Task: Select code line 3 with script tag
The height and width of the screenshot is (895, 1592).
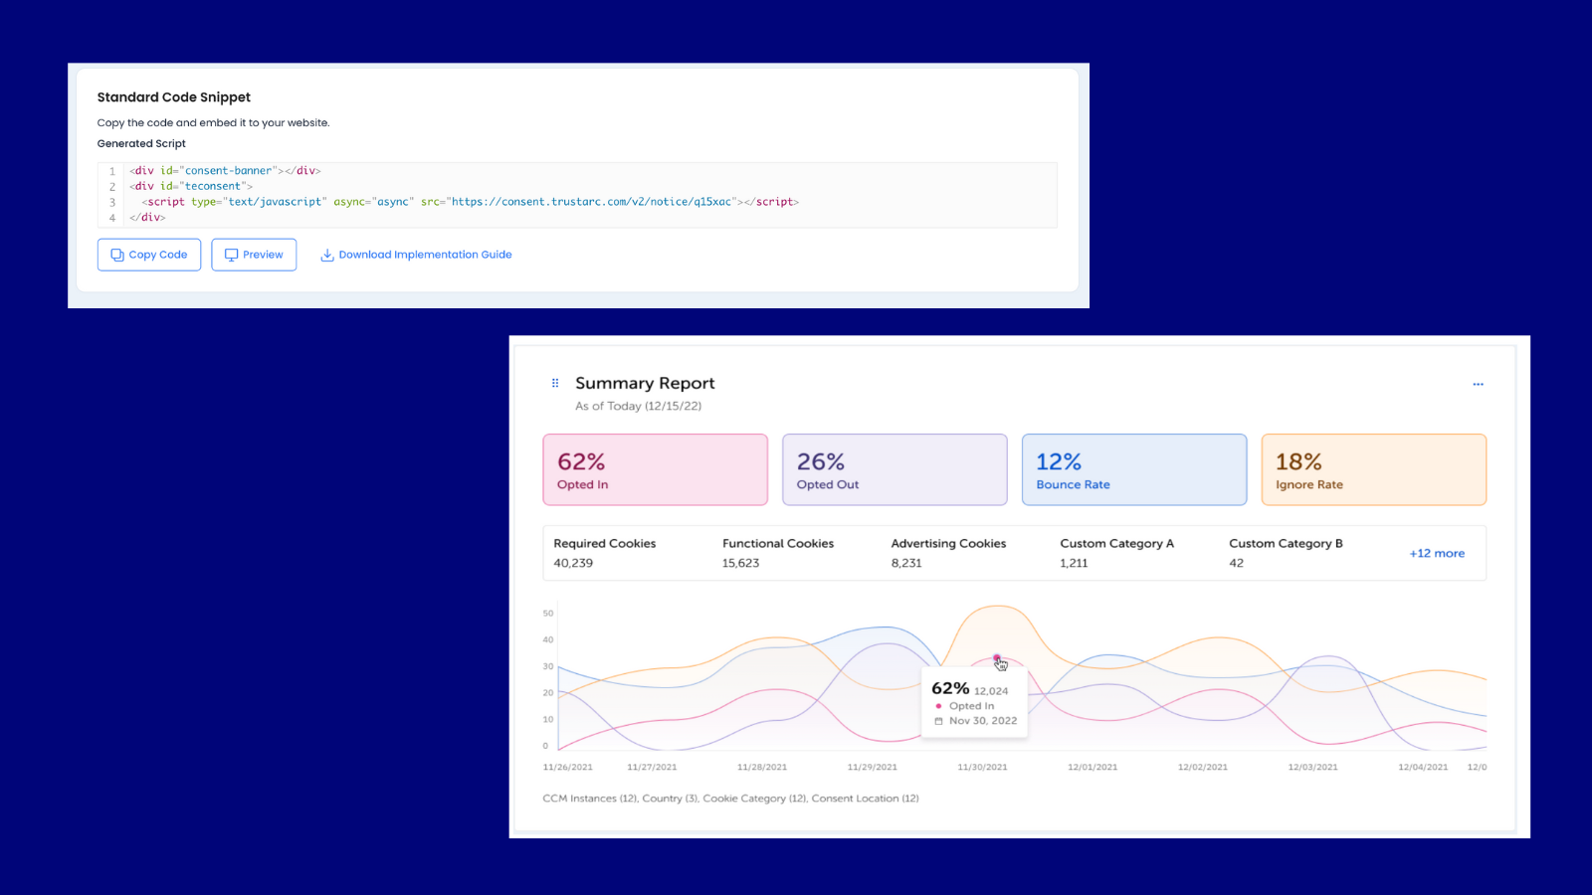Action: coord(470,202)
